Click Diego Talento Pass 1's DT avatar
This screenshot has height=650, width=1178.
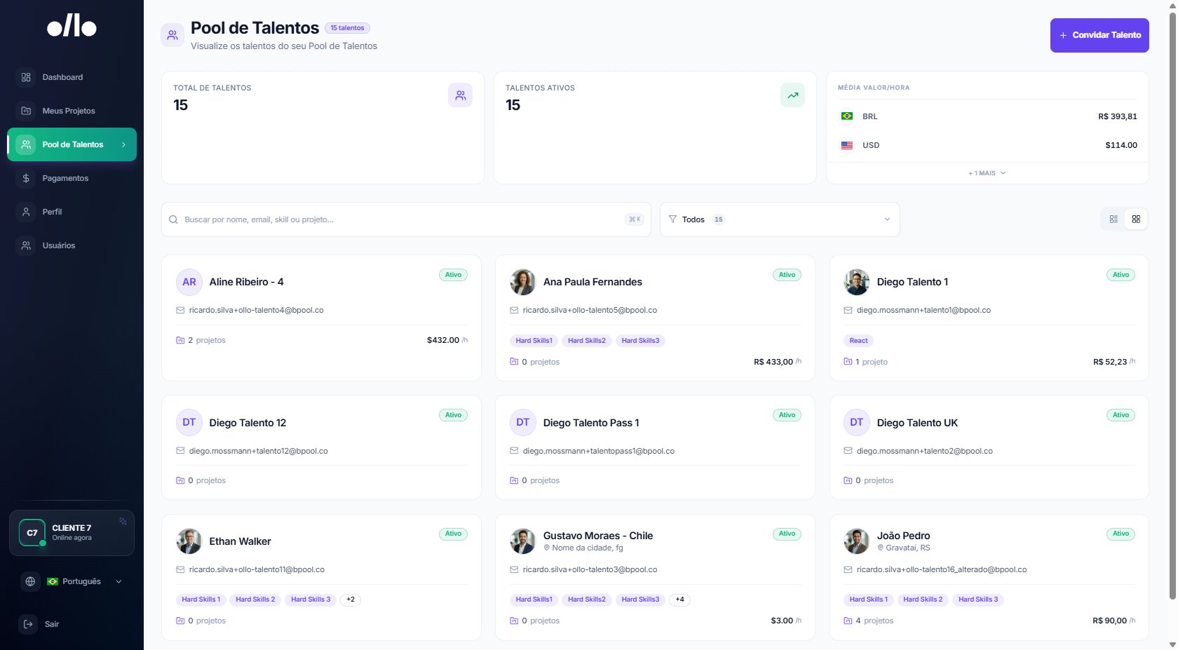523,423
